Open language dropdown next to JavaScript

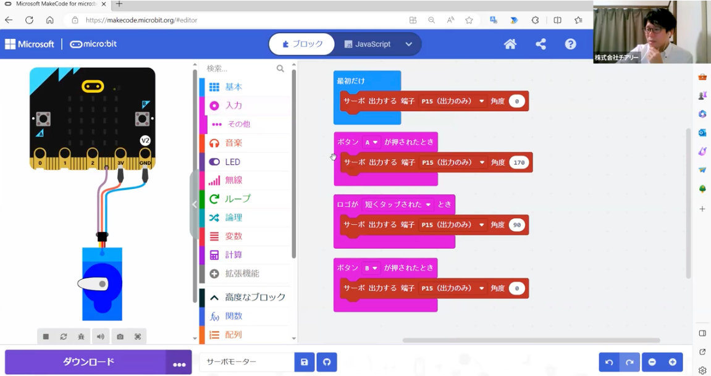click(408, 44)
